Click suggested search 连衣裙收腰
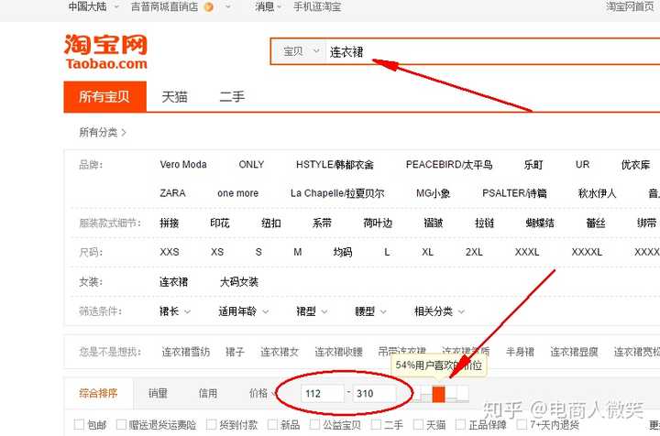Image resolution: width=660 pixels, height=436 pixels. 339,352
